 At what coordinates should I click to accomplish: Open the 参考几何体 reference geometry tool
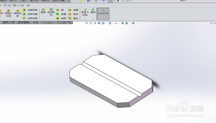click(x=85, y=12)
